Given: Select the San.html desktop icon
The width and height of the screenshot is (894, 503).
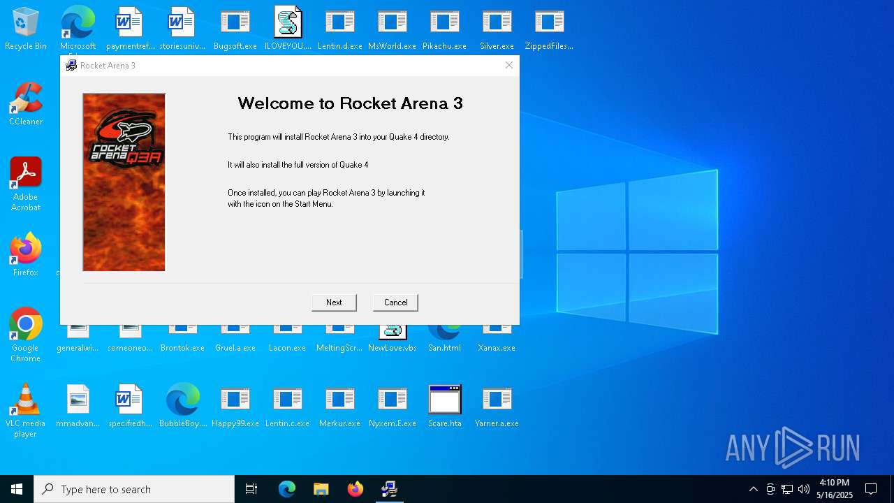Looking at the screenshot, I should (444, 340).
